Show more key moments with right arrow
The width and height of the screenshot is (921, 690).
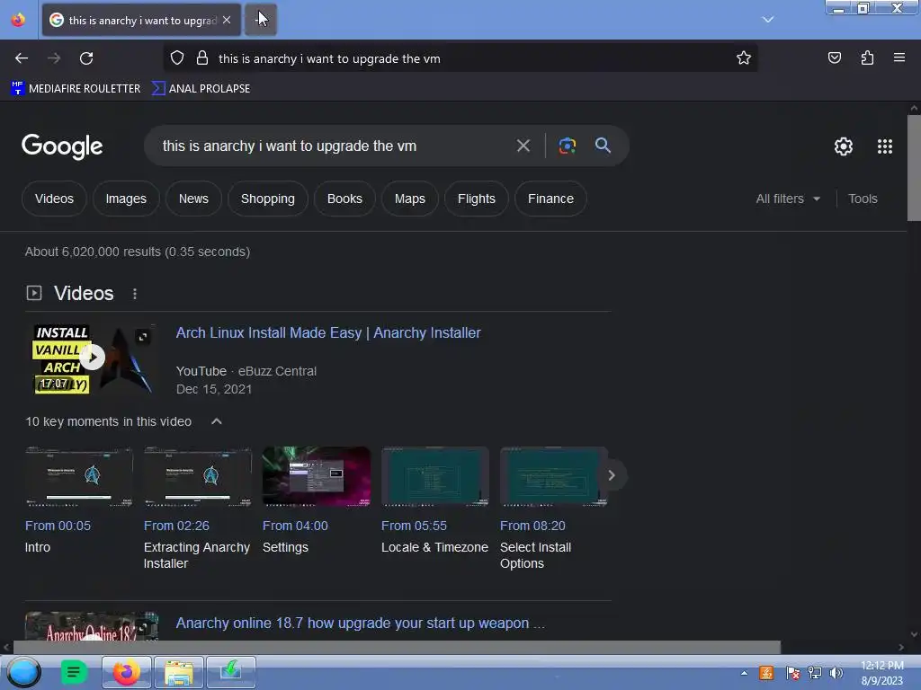[x=612, y=475]
